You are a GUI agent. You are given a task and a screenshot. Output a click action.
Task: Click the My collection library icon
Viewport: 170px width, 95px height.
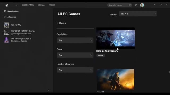pos(5,11)
